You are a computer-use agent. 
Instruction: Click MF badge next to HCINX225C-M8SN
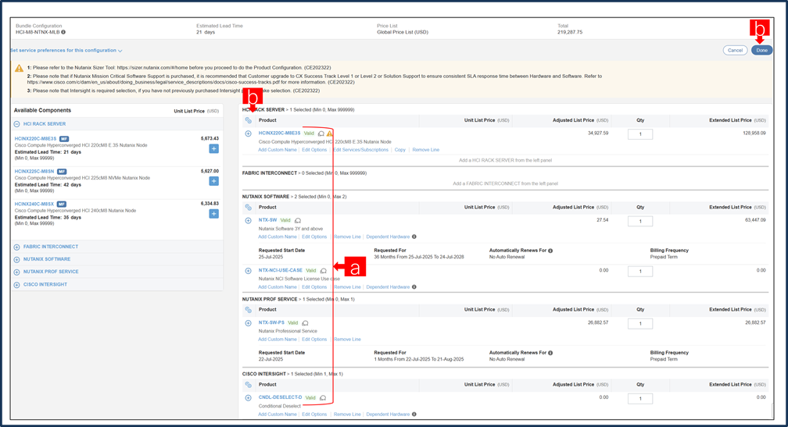61,172
